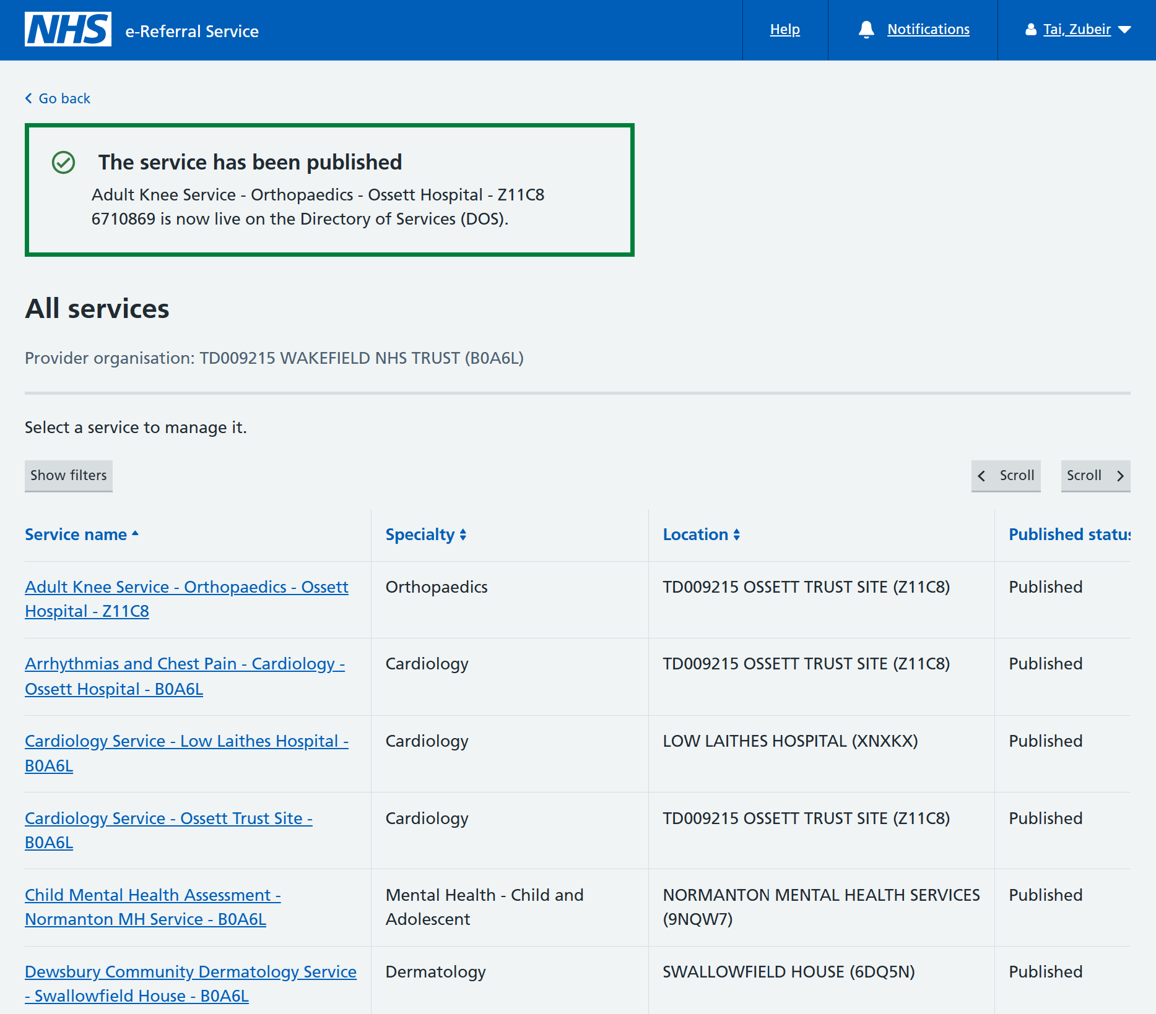Click the '6710869 is now live' message text
The image size is (1156, 1014).
point(300,219)
